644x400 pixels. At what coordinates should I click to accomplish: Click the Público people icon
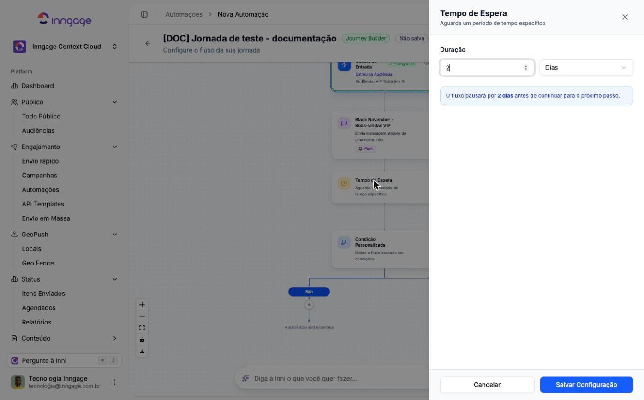(x=14, y=102)
